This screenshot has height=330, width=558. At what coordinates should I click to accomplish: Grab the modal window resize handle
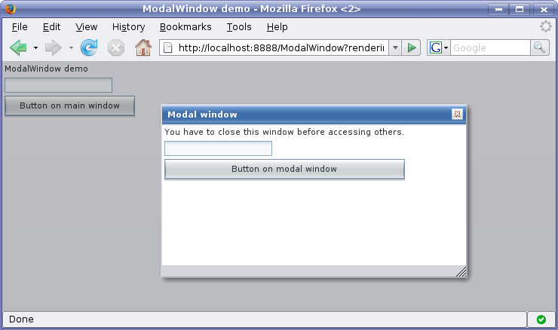461,272
